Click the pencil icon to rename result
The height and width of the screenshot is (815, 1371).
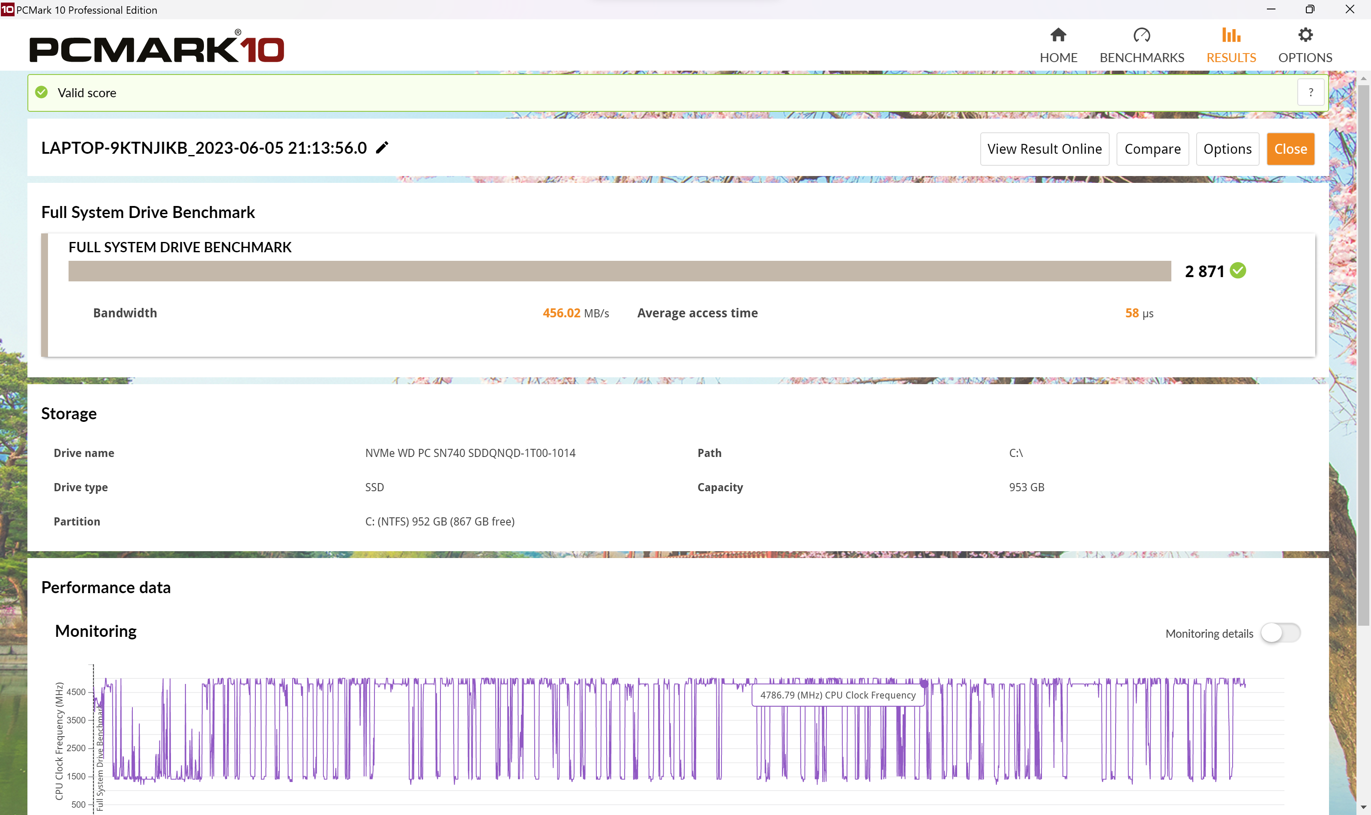click(x=382, y=148)
